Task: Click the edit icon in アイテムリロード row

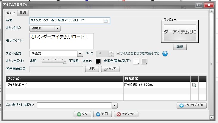Action: 194,85
